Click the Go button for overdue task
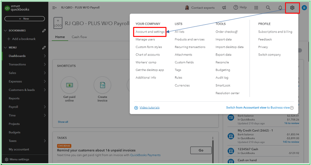Viewport: 311px width, 165px height. [201, 150]
